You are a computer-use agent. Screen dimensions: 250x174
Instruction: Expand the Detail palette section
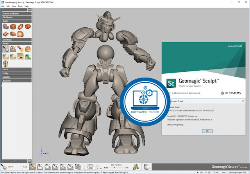(17, 69)
